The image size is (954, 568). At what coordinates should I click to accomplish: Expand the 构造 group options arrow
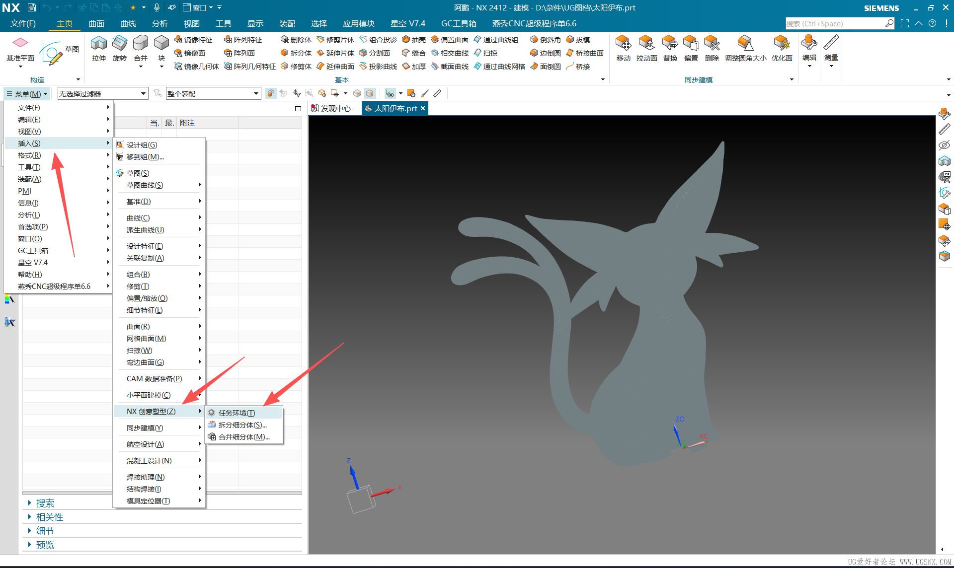click(x=78, y=79)
